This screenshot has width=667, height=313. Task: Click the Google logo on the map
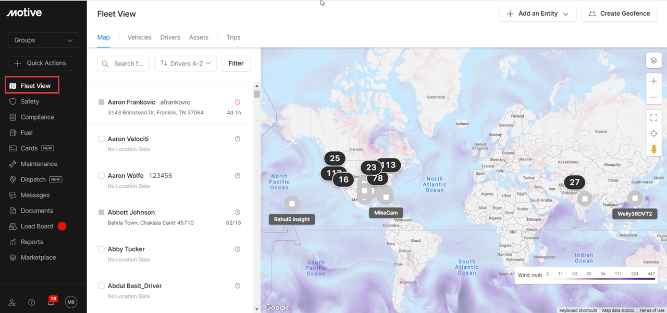[x=277, y=307]
